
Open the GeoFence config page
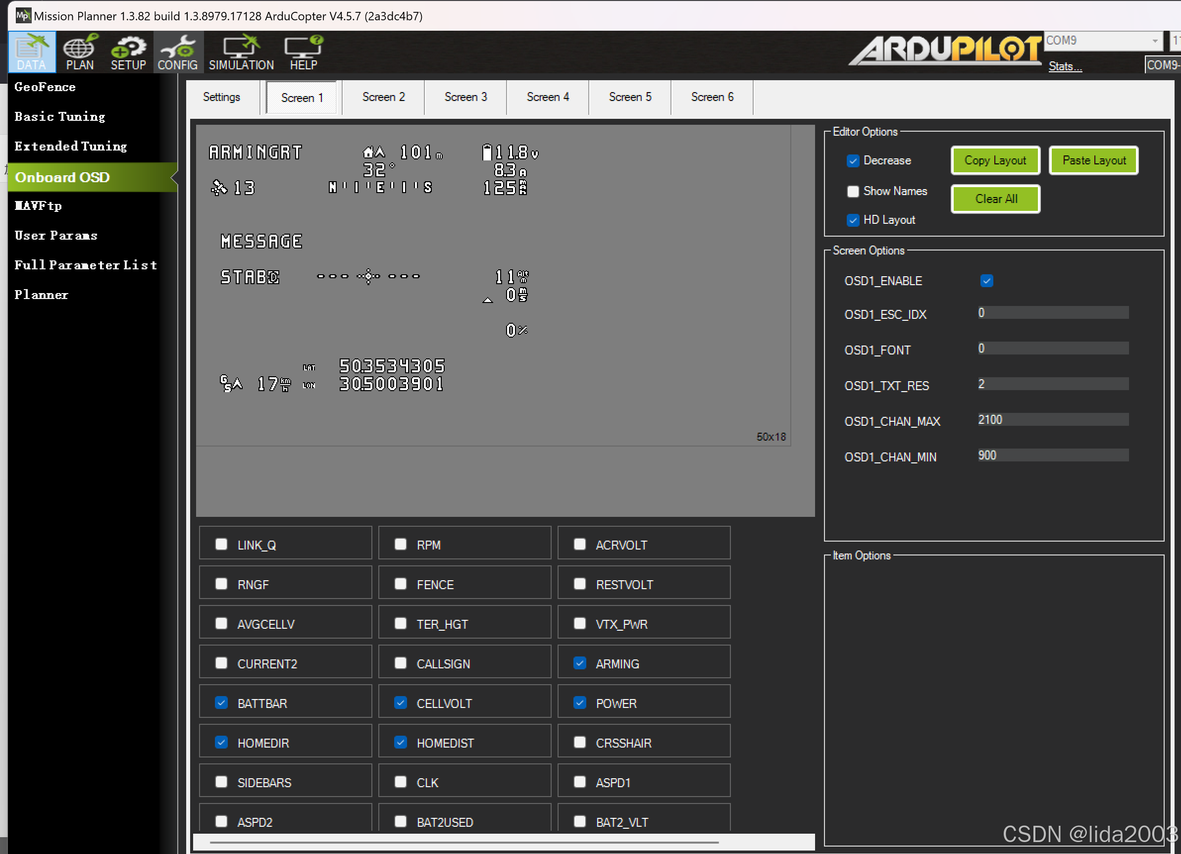point(45,87)
